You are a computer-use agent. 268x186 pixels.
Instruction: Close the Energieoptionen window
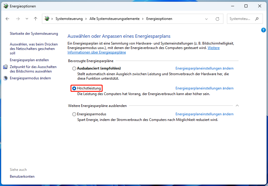[x=259, y=6]
